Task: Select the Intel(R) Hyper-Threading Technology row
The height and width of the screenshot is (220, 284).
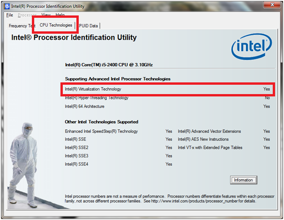Action: click(167, 98)
